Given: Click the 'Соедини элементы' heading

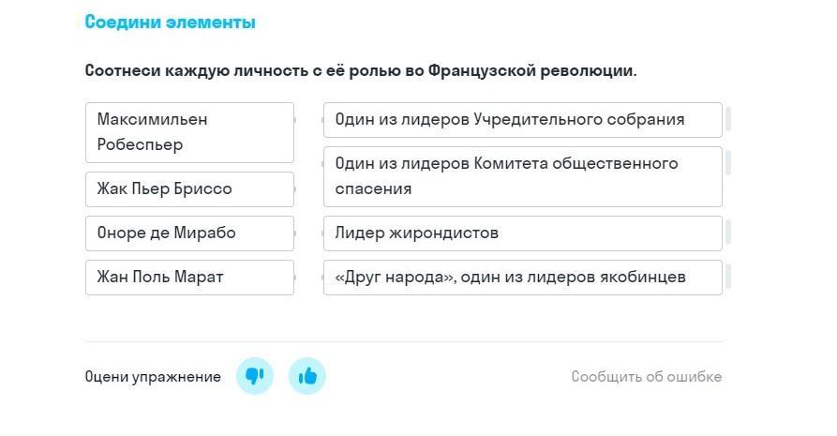Looking at the screenshot, I should point(170,23).
